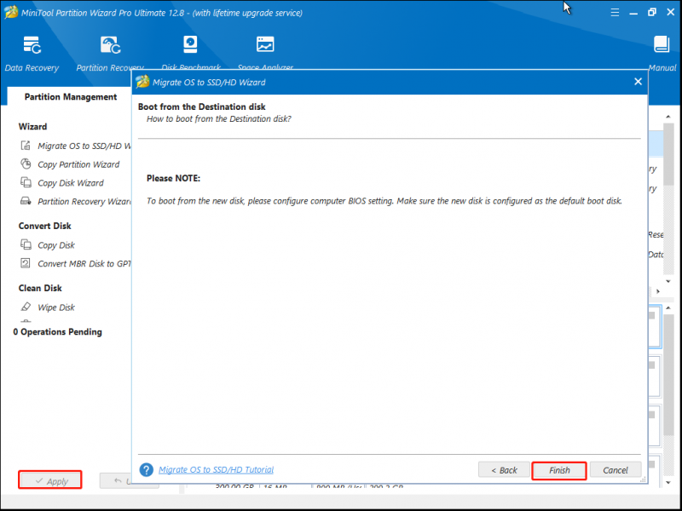Choose Convert MBR Disk to GPT
The width and height of the screenshot is (682, 511).
coord(84,264)
